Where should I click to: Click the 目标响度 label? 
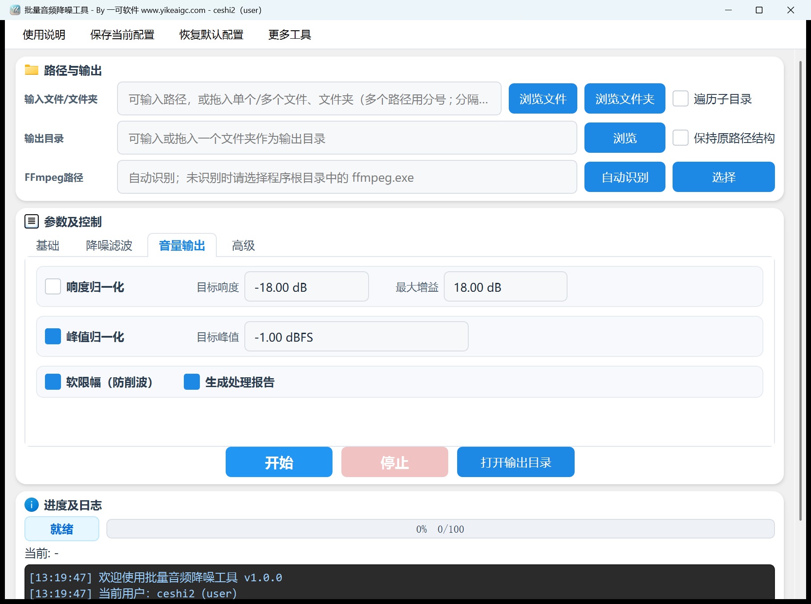pos(218,287)
